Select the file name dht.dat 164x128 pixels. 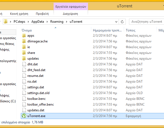click(33, 64)
